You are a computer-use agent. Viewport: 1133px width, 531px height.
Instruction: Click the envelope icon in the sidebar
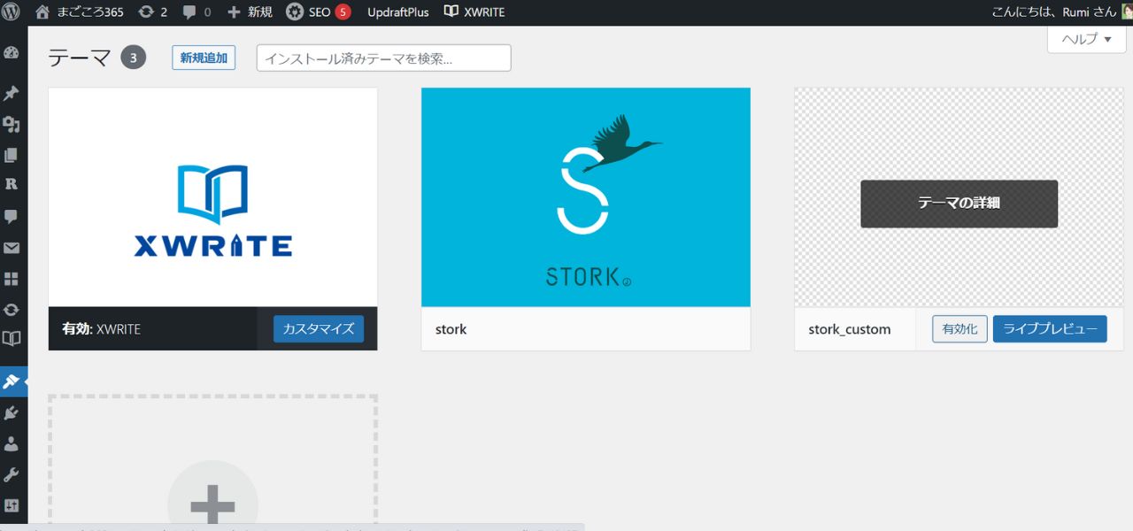tap(13, 248)
